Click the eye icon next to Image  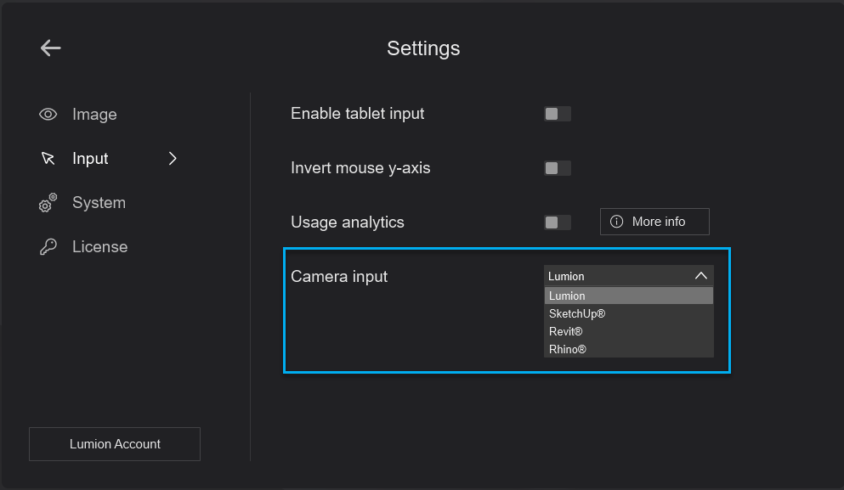(48, 114)
